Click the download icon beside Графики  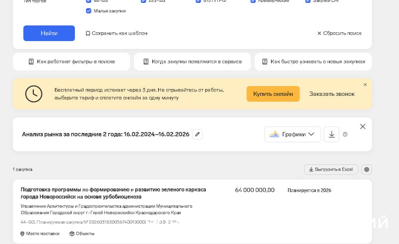tap(331, 134)
